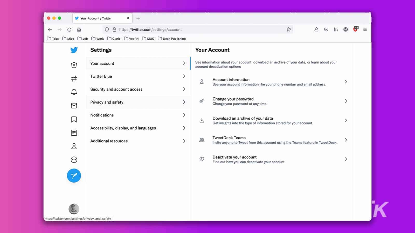Open the Profile person icon in sidebar
This screenshot has height=233, width=415.
point(74,146)
